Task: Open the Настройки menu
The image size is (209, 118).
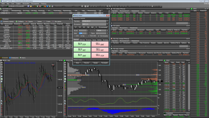Action: point(26,4)
